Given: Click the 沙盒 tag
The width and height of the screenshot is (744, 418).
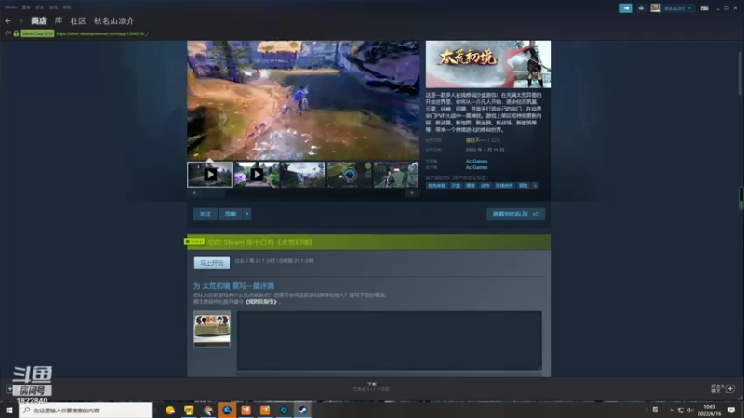Looking at the screenshot, I should [x=456, y=186].
